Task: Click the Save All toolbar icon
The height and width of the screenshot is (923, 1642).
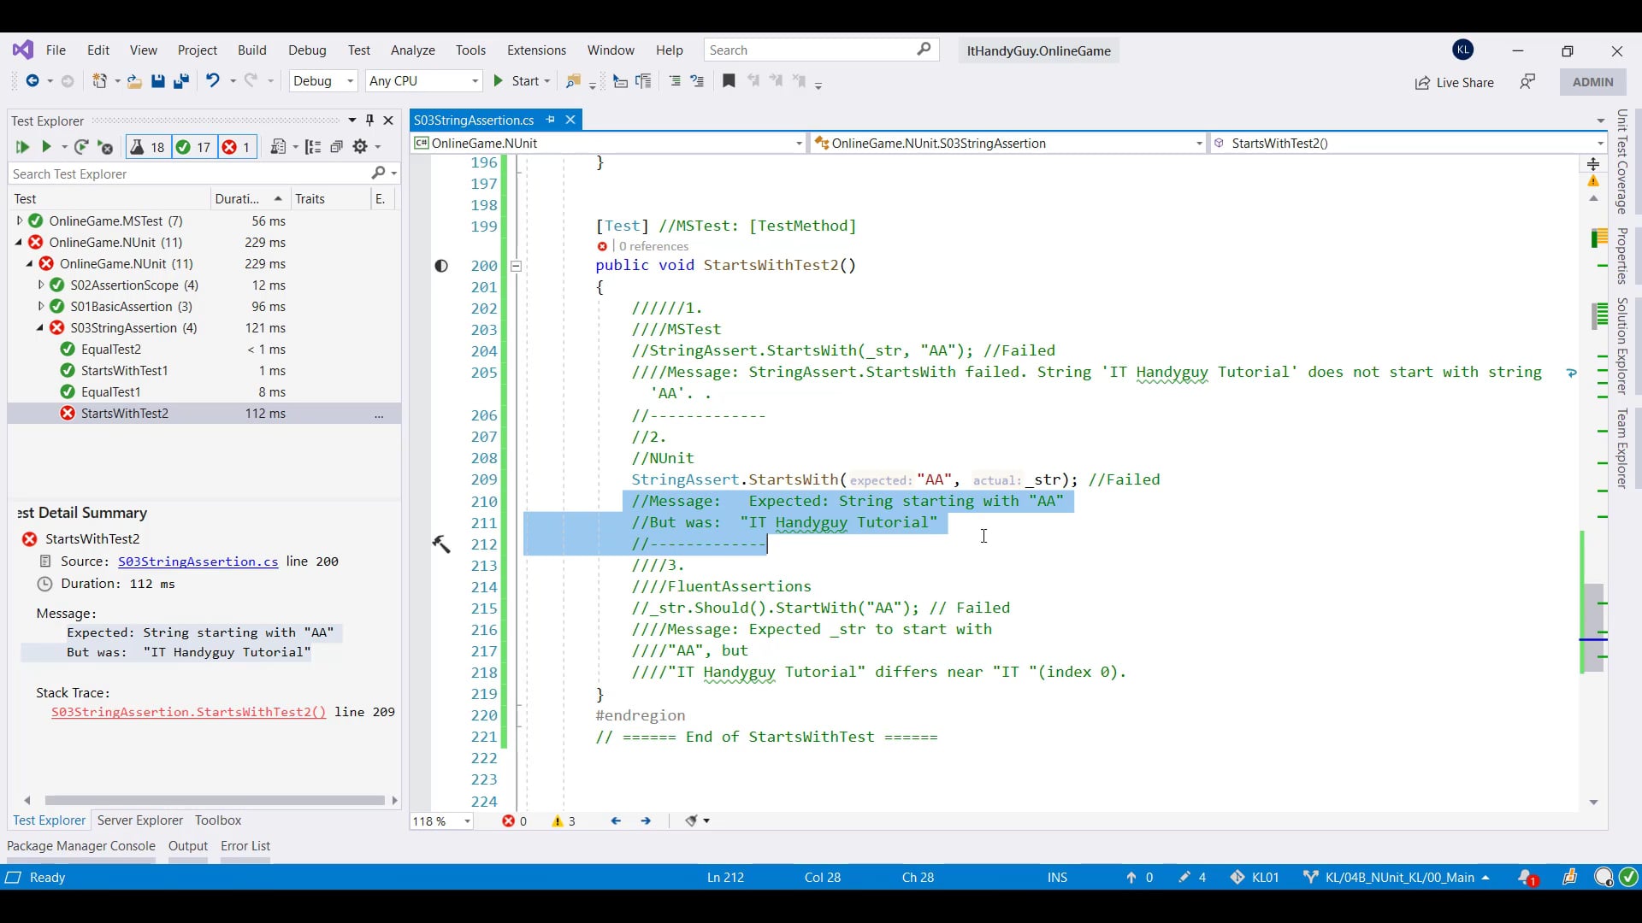Action: 181,81
